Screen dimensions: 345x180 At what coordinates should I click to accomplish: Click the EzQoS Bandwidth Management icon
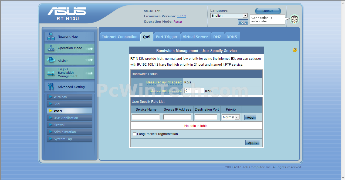(51, 73)
